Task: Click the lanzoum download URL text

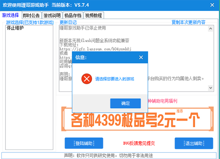Action: 95,49
